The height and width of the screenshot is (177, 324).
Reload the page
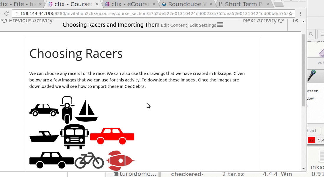[6, 14]
